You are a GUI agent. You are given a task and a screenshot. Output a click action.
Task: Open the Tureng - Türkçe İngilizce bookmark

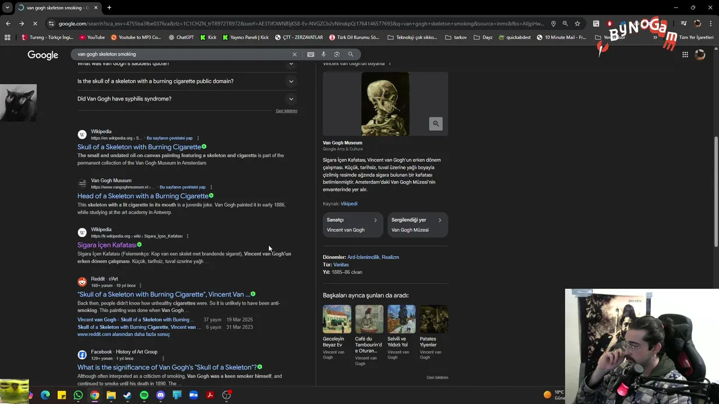[x=47, y=38]
